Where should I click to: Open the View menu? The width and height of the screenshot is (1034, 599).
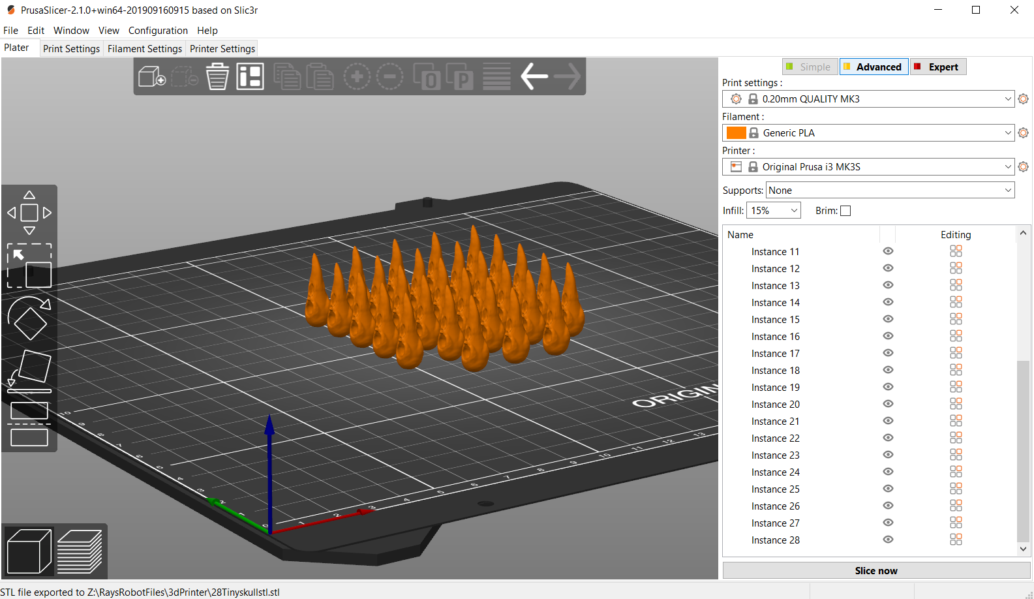tap(109, 31)
